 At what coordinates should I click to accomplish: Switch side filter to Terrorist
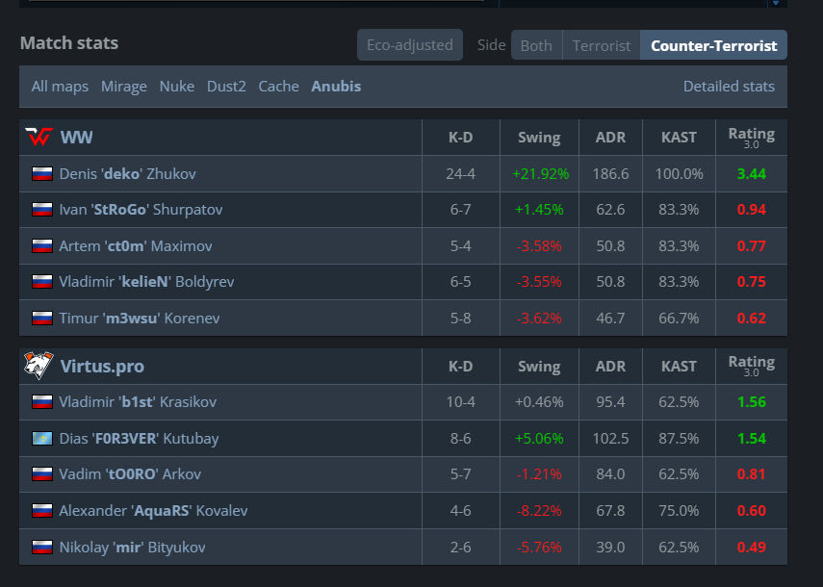[x=602, y=45]
